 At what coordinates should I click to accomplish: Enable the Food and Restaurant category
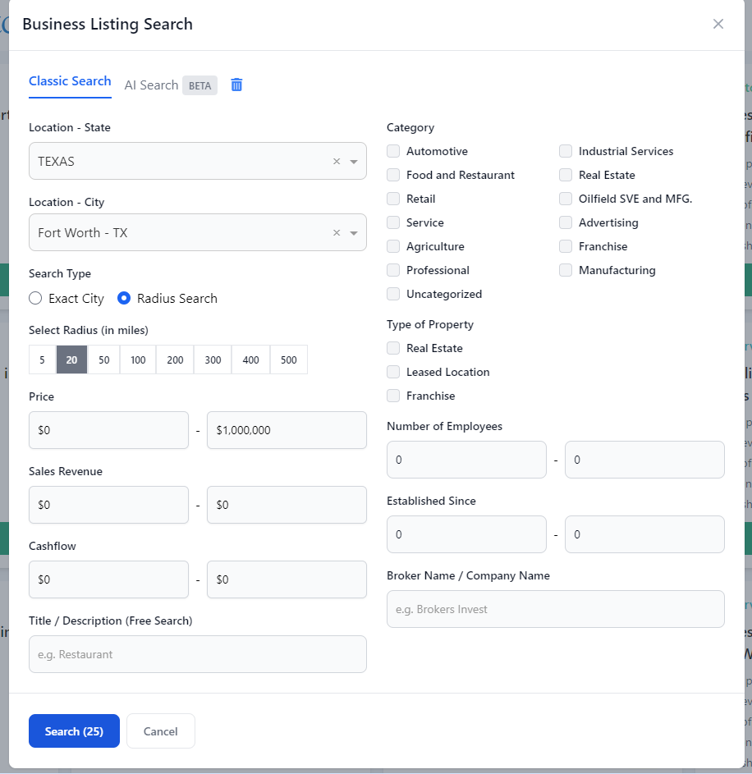click(x=393, y=176)
